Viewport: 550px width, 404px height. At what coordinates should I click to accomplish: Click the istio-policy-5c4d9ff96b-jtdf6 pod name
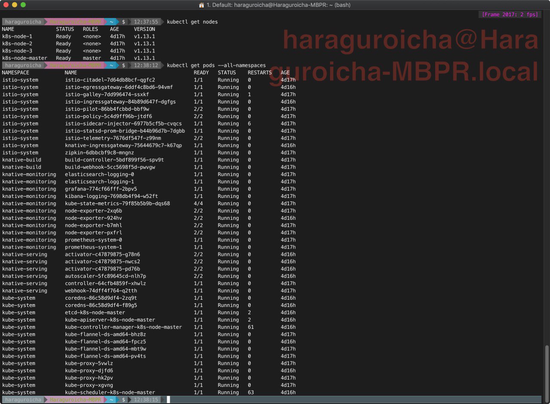[108, 116]
